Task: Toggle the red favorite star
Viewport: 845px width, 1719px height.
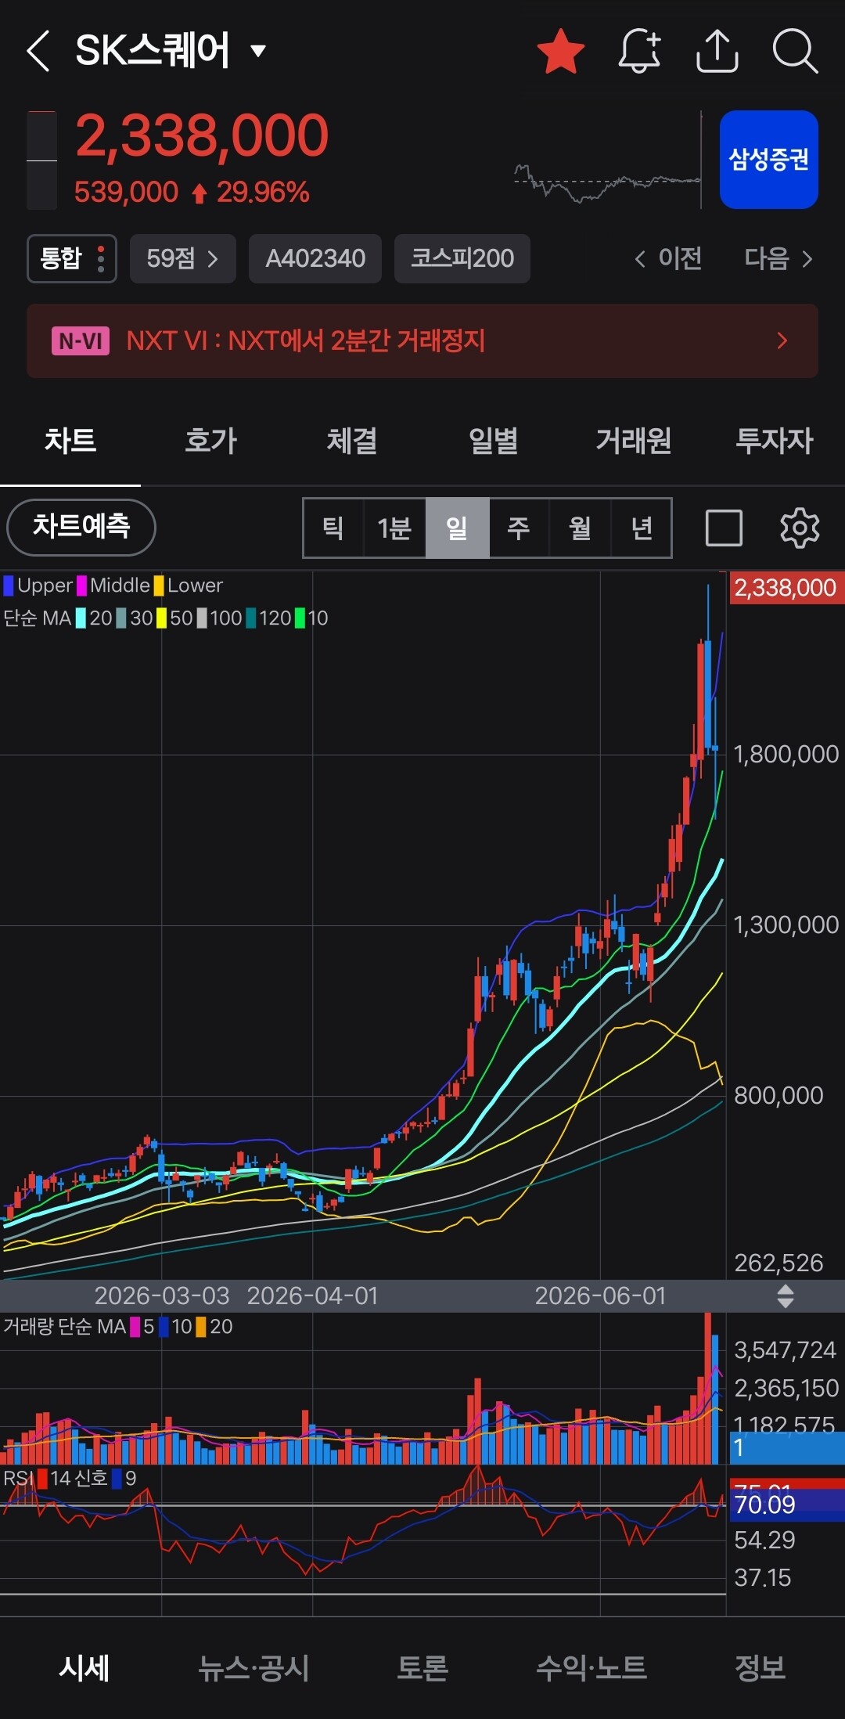Action: [561, 52]
